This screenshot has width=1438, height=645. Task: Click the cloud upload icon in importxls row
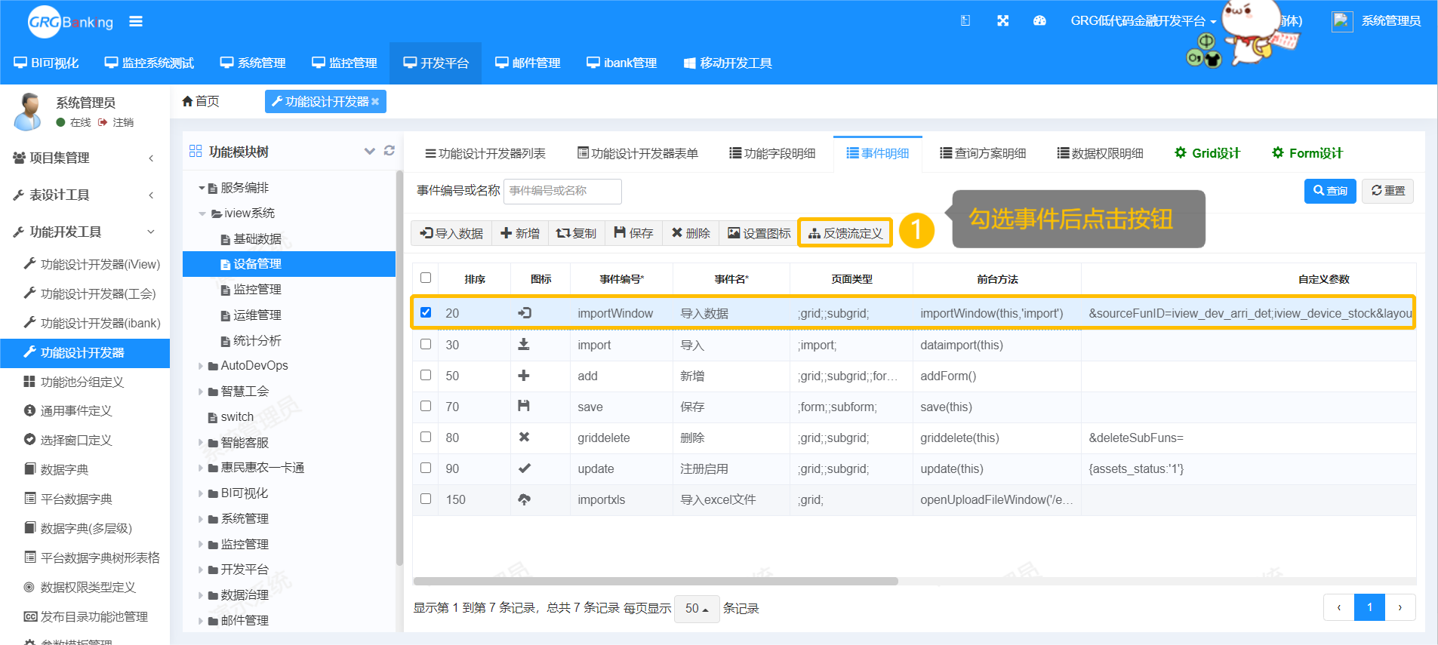pos(524,499)
